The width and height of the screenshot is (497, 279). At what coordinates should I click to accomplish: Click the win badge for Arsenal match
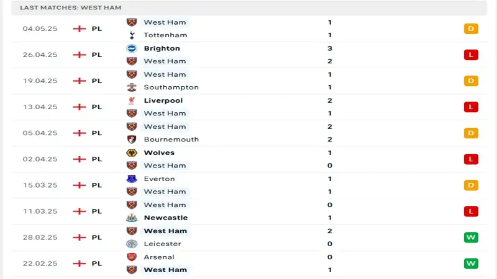tap(471, 263)
